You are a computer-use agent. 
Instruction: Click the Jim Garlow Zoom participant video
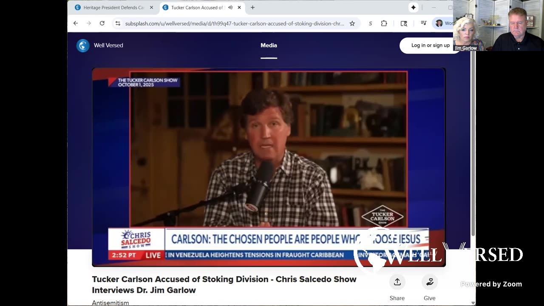(x=499, y=25)
